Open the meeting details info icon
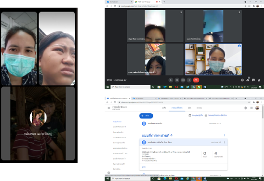Screen dimensions: 264x181 (x=242, y=80)
